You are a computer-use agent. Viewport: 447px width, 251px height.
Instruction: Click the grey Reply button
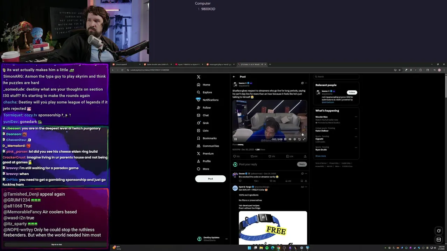[302, 164]
